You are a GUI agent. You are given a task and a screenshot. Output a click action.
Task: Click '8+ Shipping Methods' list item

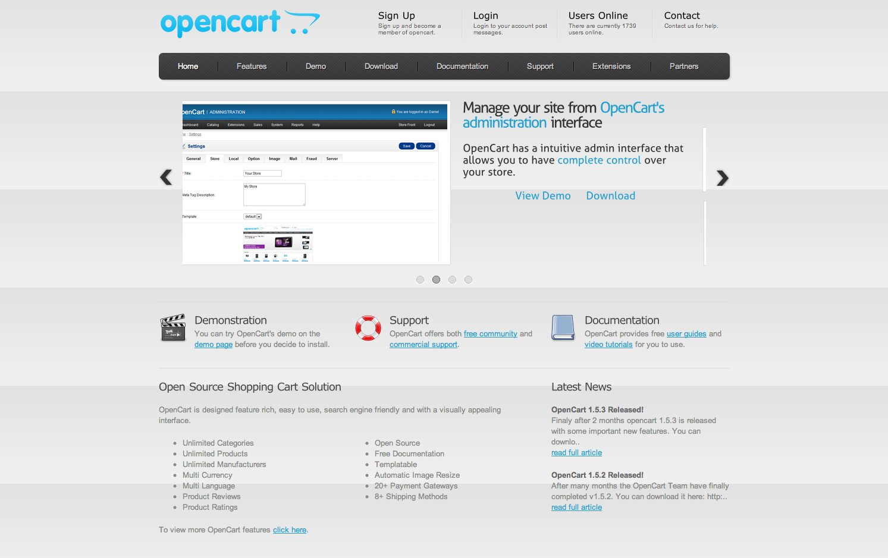tap(410, 497)
